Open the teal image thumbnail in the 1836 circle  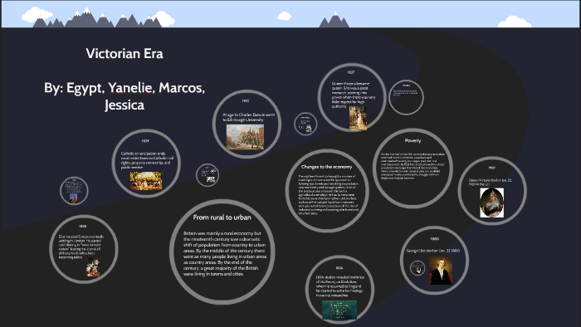[x=339, y=310]
